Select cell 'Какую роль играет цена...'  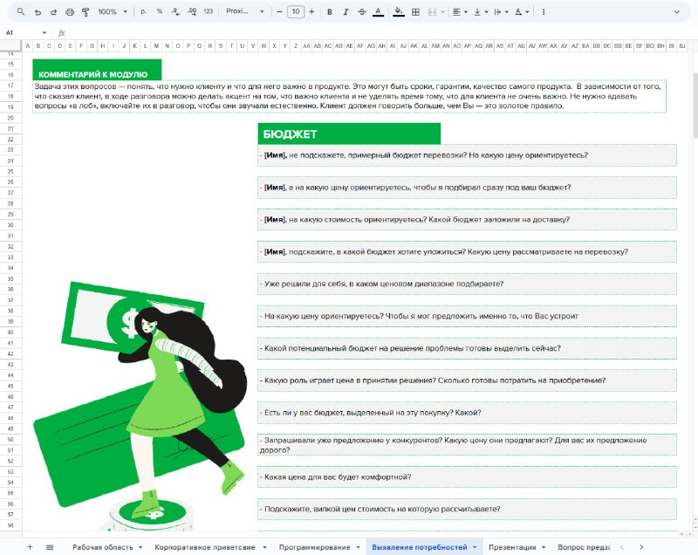pos(467,380)
